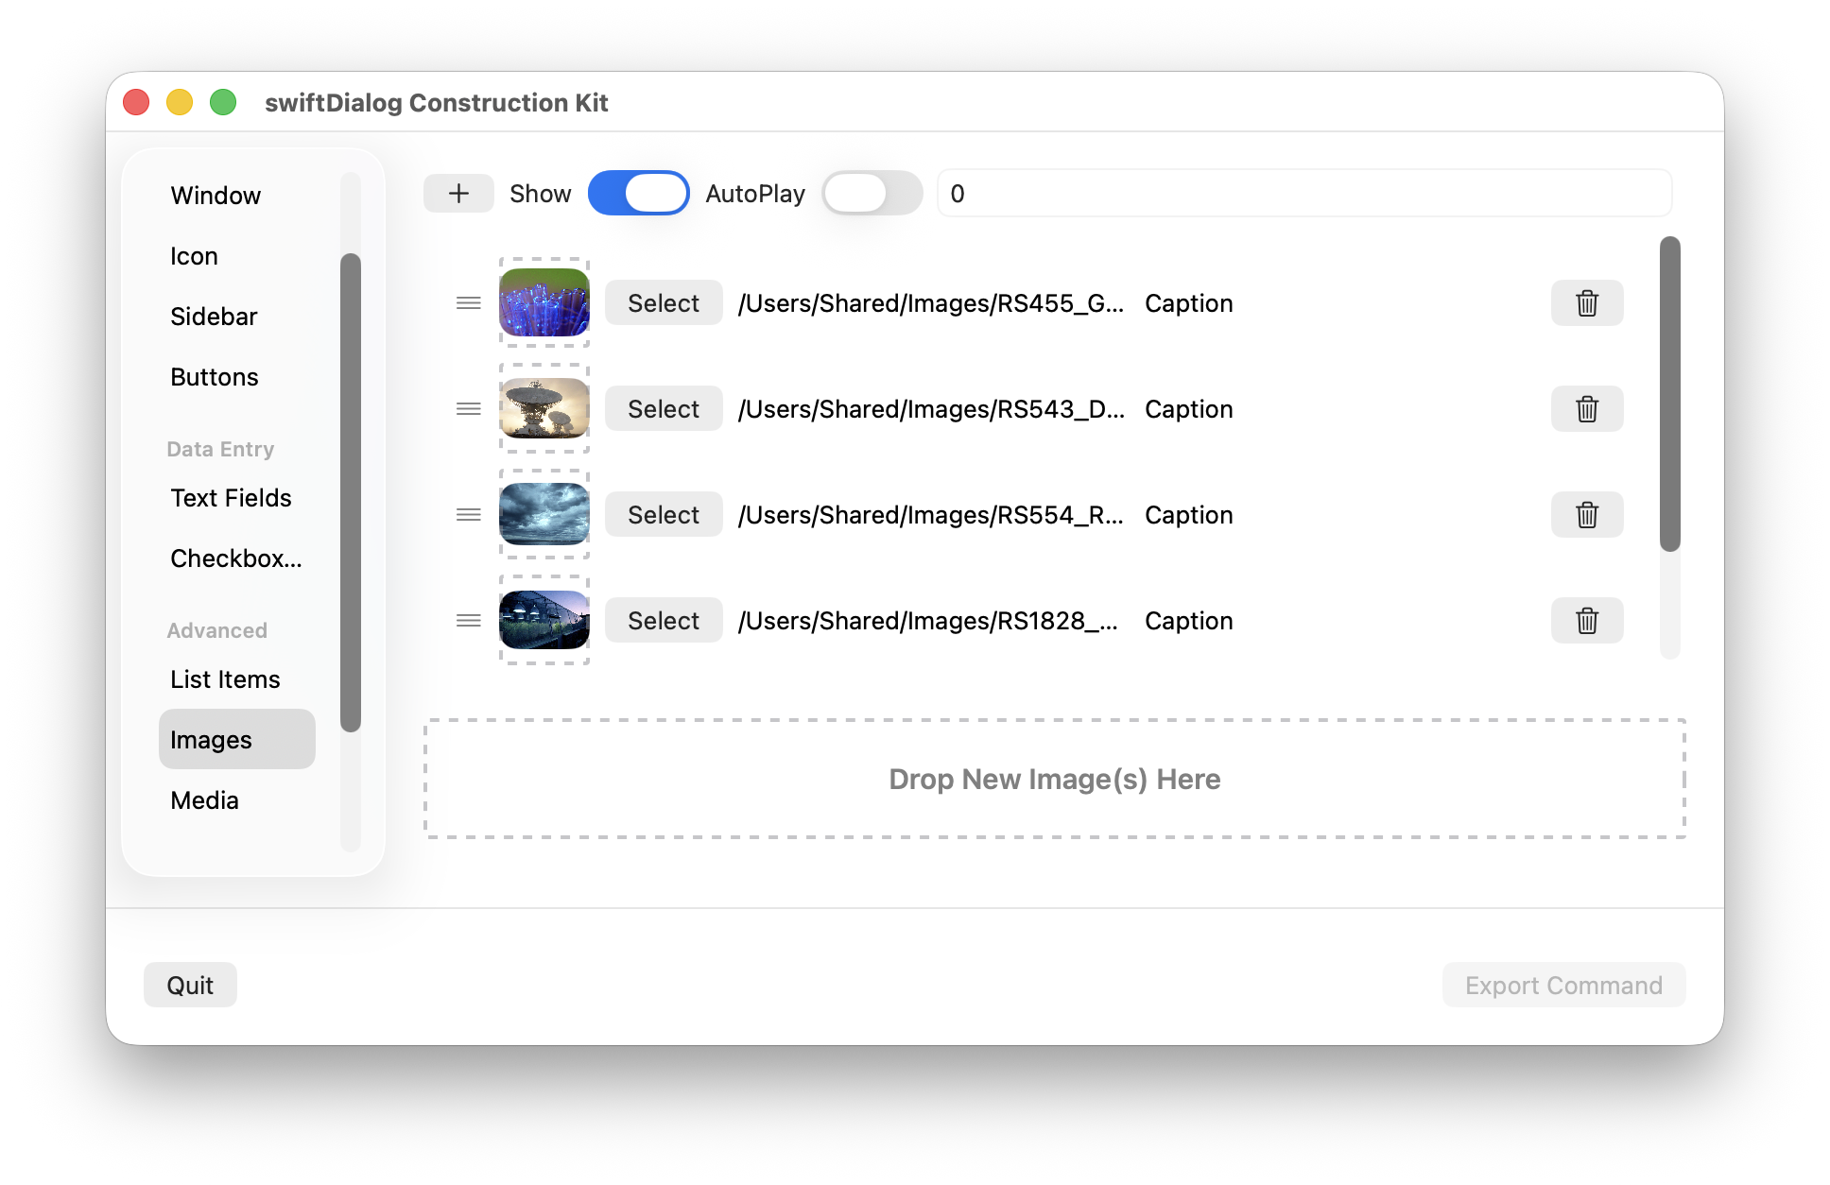Screen dimensions: 1830x1185
Task: Enable the AutoPlay switch
Action: click(872, 194)
